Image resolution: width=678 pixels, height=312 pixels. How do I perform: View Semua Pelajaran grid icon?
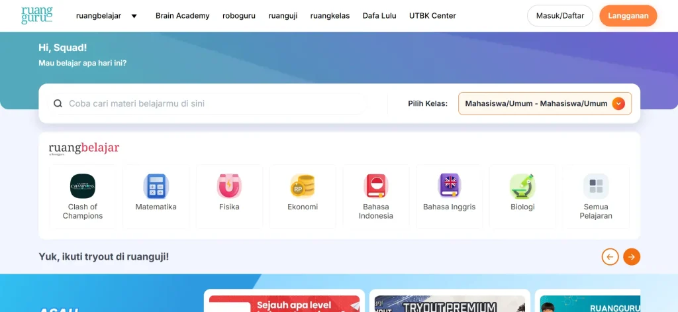tap(596, 186)
